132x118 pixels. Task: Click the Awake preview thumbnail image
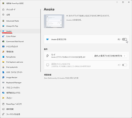tap(54, 21)
